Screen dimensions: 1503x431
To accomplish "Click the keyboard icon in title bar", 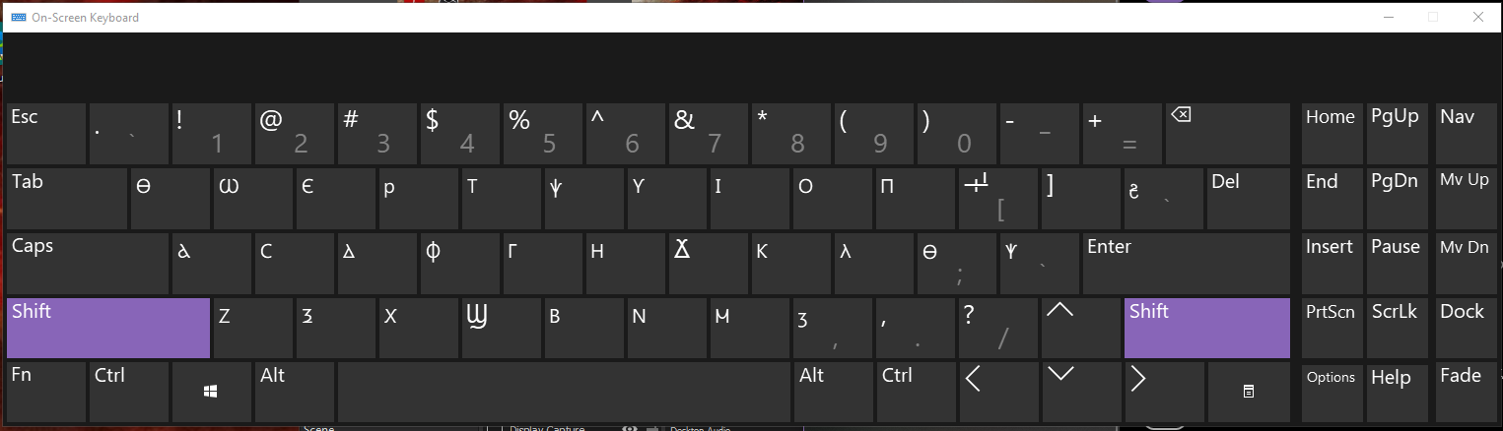I will click(19, 17).
